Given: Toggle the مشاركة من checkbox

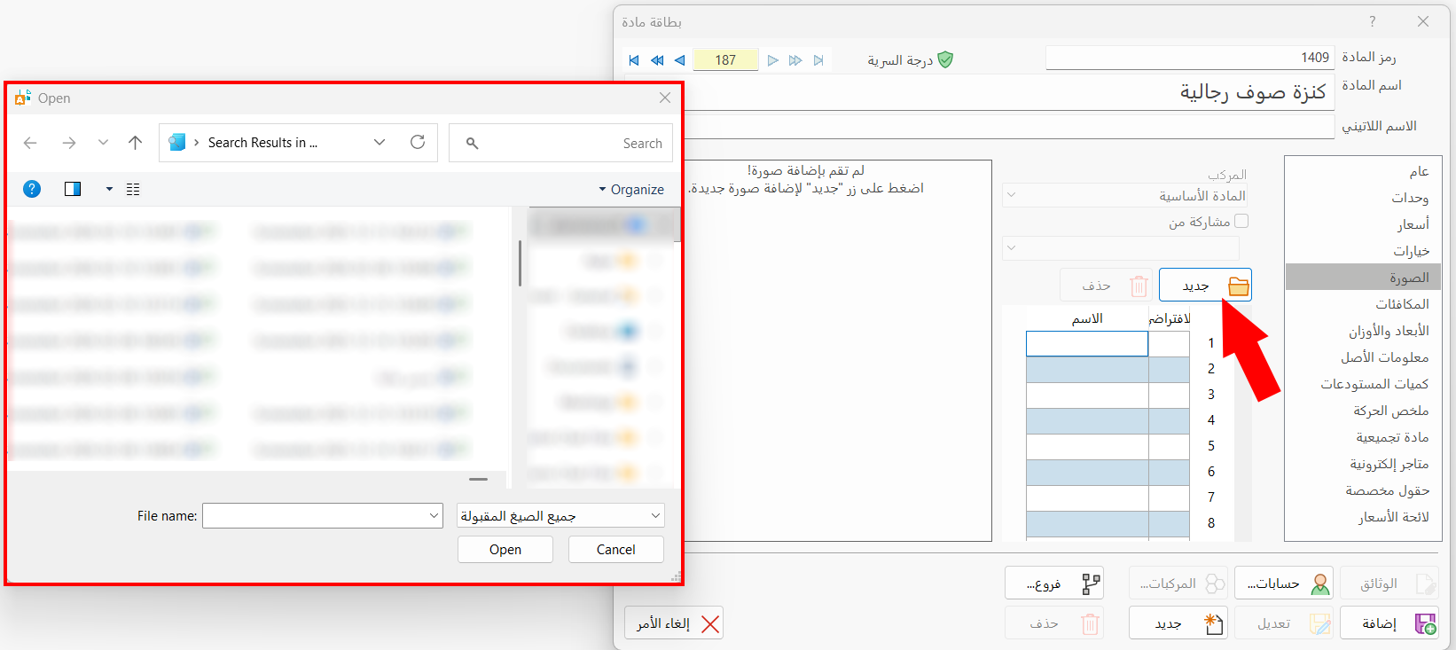Looking at the screenshot, I should [x=1241, y=221].
